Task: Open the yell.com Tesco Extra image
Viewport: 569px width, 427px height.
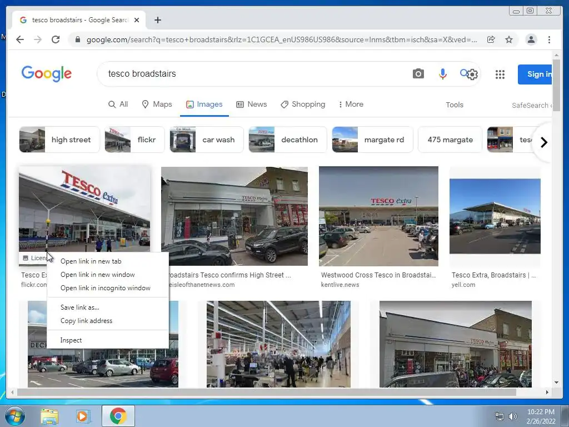Action: tap(495, 216)
